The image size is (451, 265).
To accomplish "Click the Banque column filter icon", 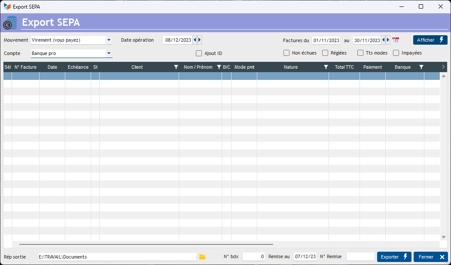I will pos(421,67).
